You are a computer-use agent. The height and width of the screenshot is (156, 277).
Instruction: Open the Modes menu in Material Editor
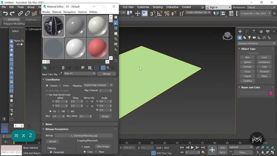pyautogui.click(x=46, y=12)
